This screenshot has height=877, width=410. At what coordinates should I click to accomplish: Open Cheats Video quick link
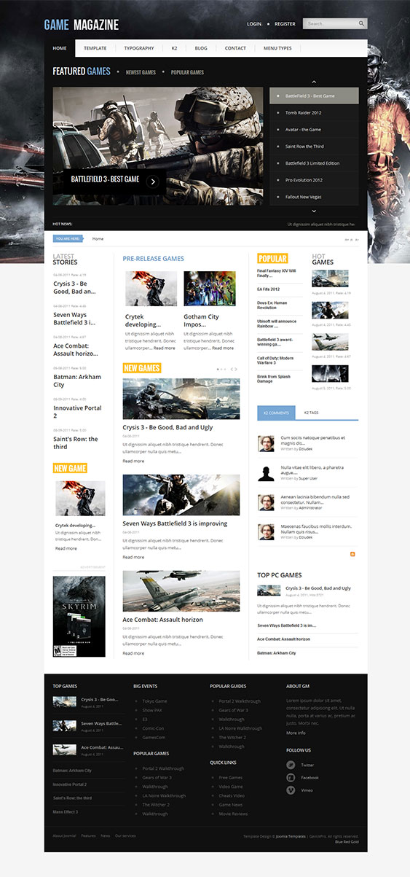pyautogui.click(x=232, y=795)
